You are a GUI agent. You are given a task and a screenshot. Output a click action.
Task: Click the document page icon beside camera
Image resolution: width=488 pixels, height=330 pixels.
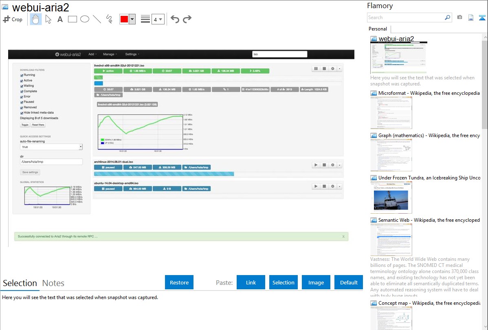(x=471, y=17)
